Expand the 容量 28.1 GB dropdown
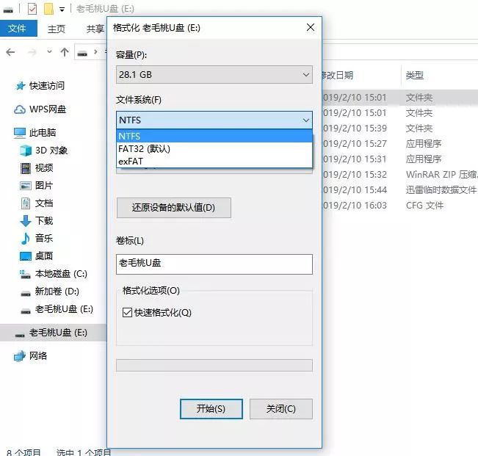 click(x=214, y=75)
